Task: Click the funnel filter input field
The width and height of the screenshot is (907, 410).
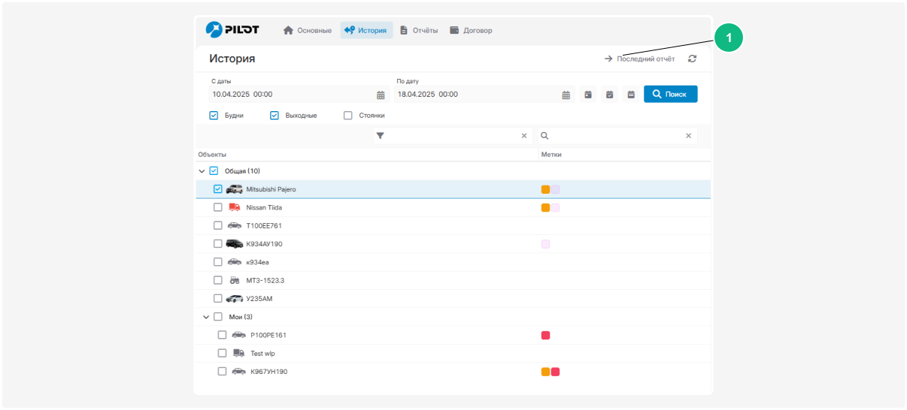Action: click(451, 136)
